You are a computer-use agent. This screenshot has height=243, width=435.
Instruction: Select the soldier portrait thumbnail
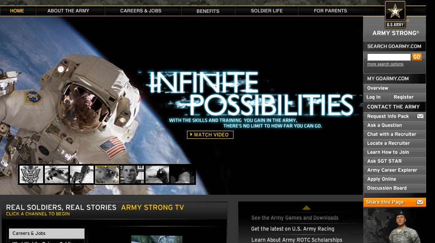[x=132, y=175]
